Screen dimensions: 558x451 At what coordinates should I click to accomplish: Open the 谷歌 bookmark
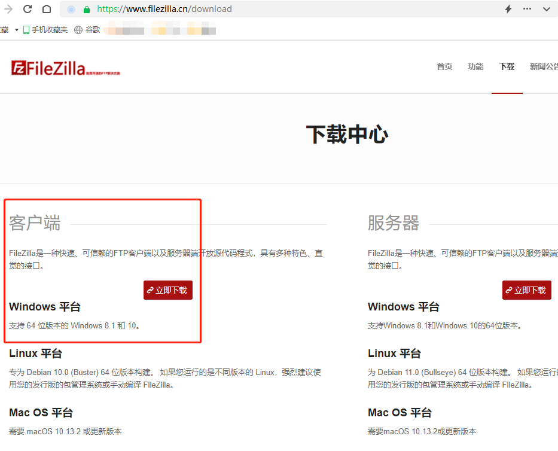[x=87, y=30]
